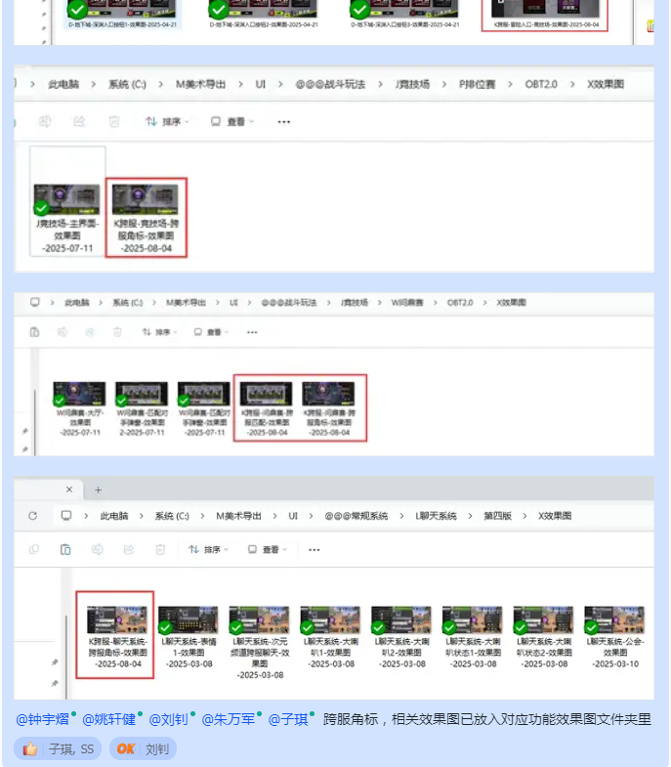Open 查看 dropdown in the W问鼎赛 explorer
671x767 pixels.
[211, 332]
